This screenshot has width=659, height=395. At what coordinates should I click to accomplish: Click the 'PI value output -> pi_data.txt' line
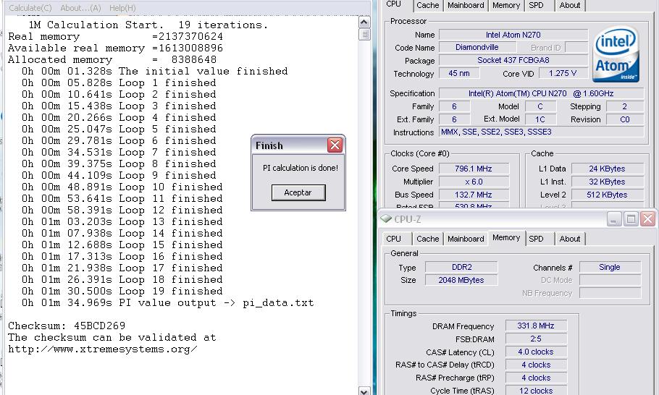click(168, 303)
